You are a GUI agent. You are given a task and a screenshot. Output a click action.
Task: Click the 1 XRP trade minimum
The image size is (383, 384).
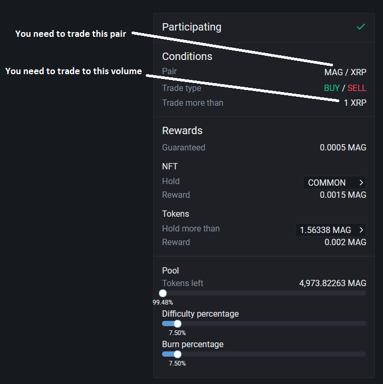pos(355,103)
